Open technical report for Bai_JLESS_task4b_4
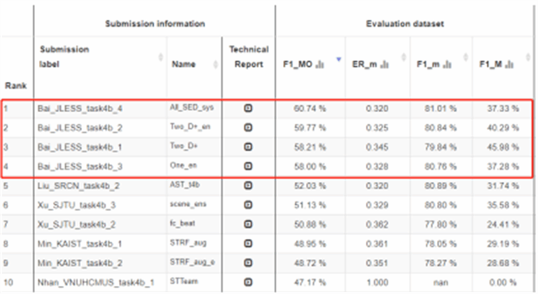This screenshot has height=294, width=538. 248,108
